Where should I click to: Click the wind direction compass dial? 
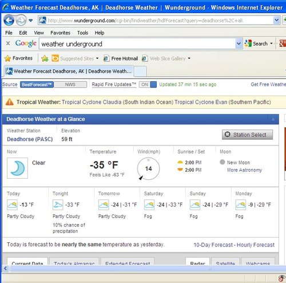[148, 168]
